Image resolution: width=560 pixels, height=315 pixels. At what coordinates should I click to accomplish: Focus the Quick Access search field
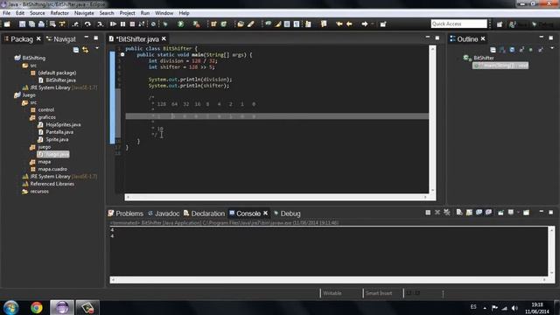tap(458, 24)
